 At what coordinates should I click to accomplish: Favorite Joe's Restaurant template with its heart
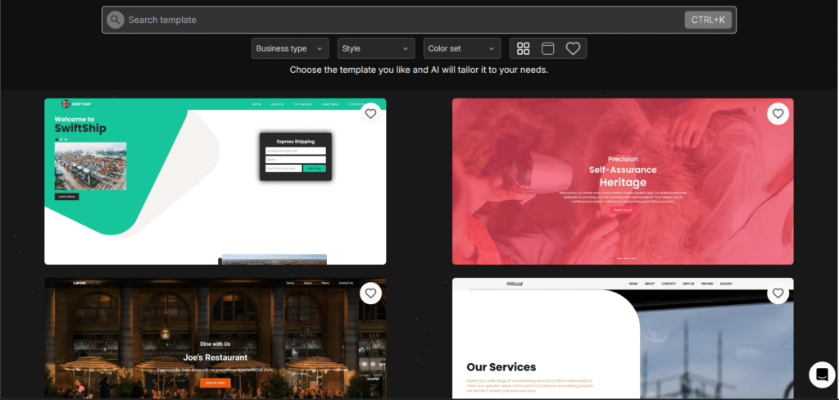371,293
